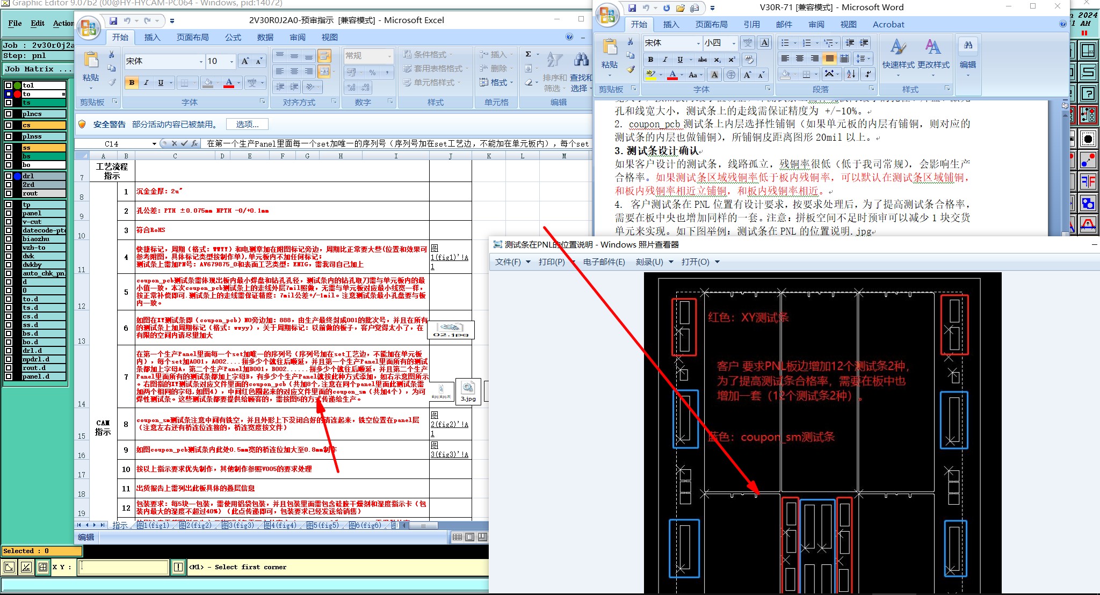Open Word 引用 ribbon tab
The height and width of the screenshot is (595, 1100).
point(751,24)
